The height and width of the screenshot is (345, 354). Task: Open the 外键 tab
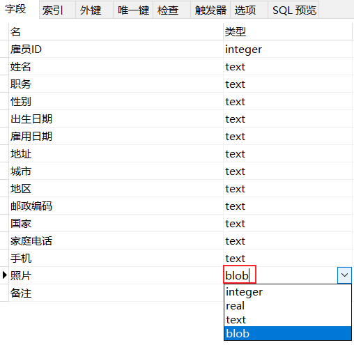pyautogui.click(x=95, y=10)
